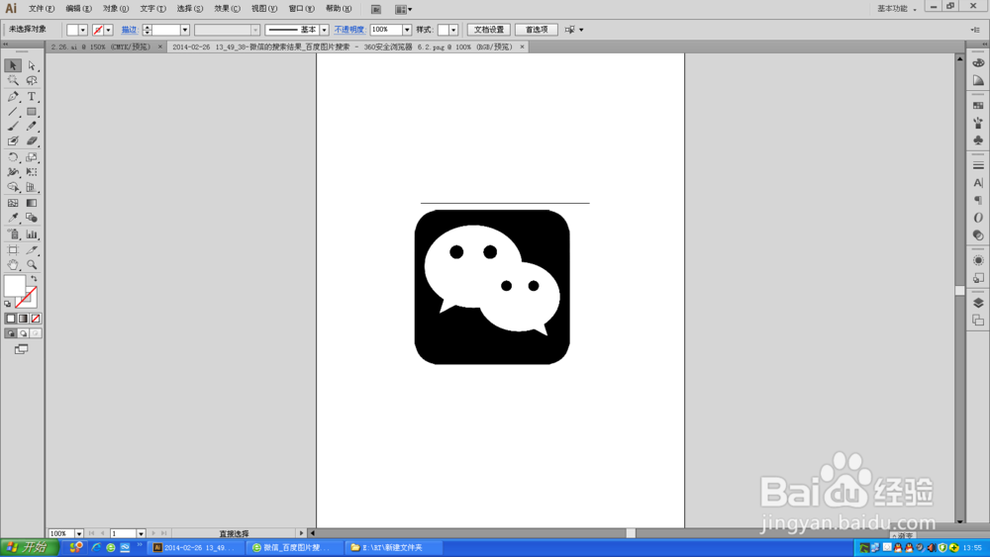Select the Symbol Sprayer tool
Image resolution: width=990 pixels, height=557 pixels.
(13, 234)
